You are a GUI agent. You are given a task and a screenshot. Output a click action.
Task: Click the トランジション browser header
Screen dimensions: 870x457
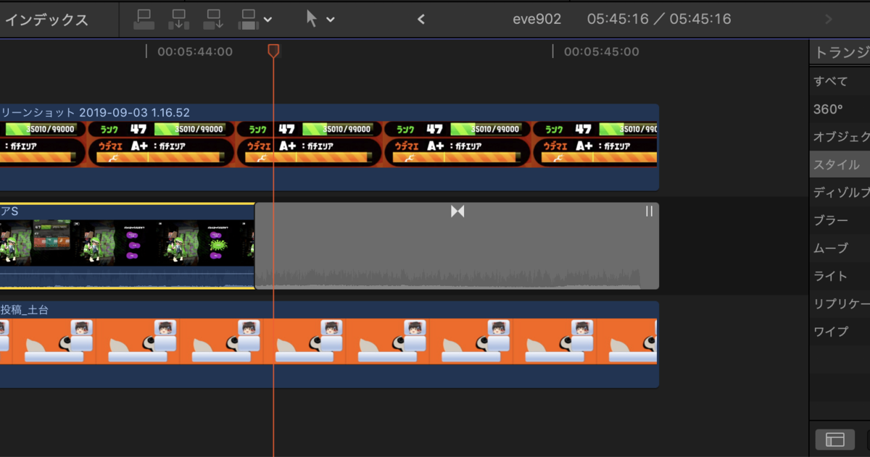click(x=842, y=53)
